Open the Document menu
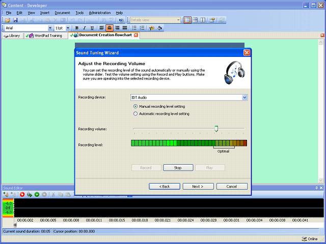Screen dimensions: 326x244 click(62, 13)
